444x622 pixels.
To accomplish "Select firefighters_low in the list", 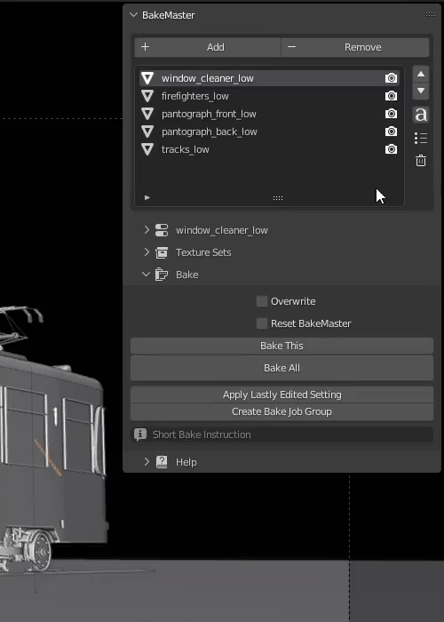I will (269, 96).
